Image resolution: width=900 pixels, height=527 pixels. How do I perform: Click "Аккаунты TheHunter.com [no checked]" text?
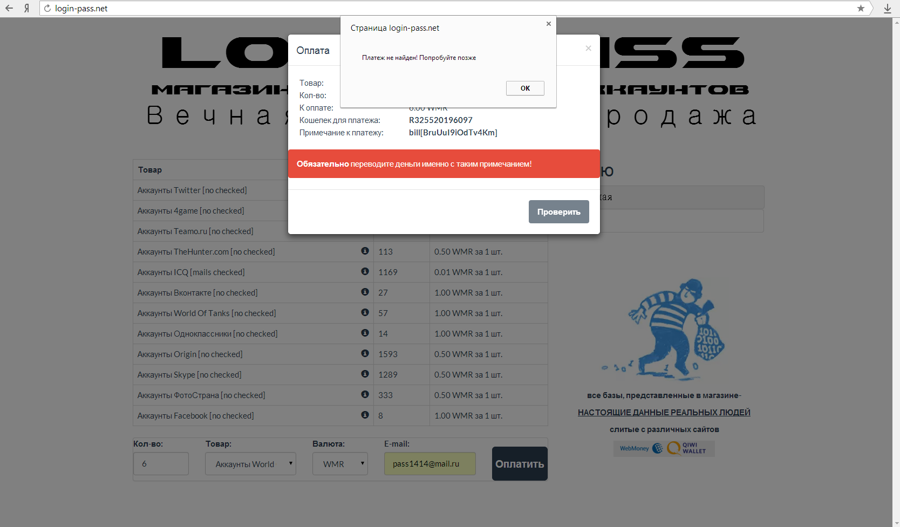(206, 252)
